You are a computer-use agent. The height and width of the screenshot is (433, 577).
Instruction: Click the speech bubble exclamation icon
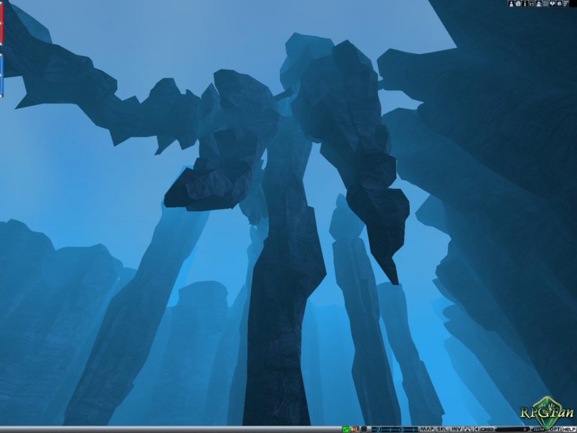tap(552, 4)
